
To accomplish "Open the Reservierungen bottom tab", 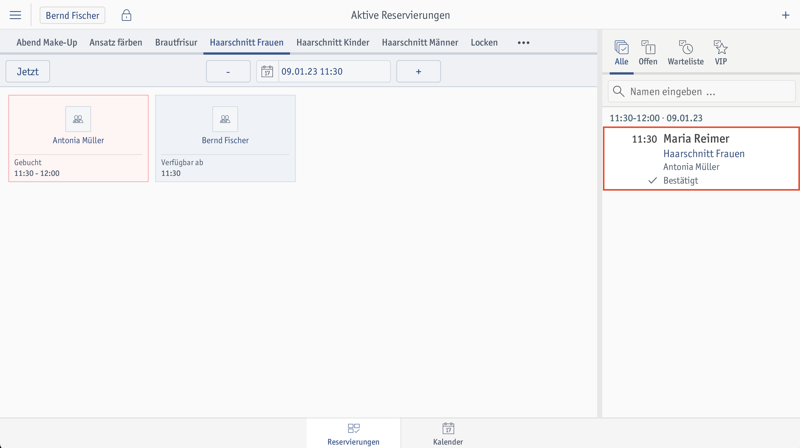I will 353,433.
